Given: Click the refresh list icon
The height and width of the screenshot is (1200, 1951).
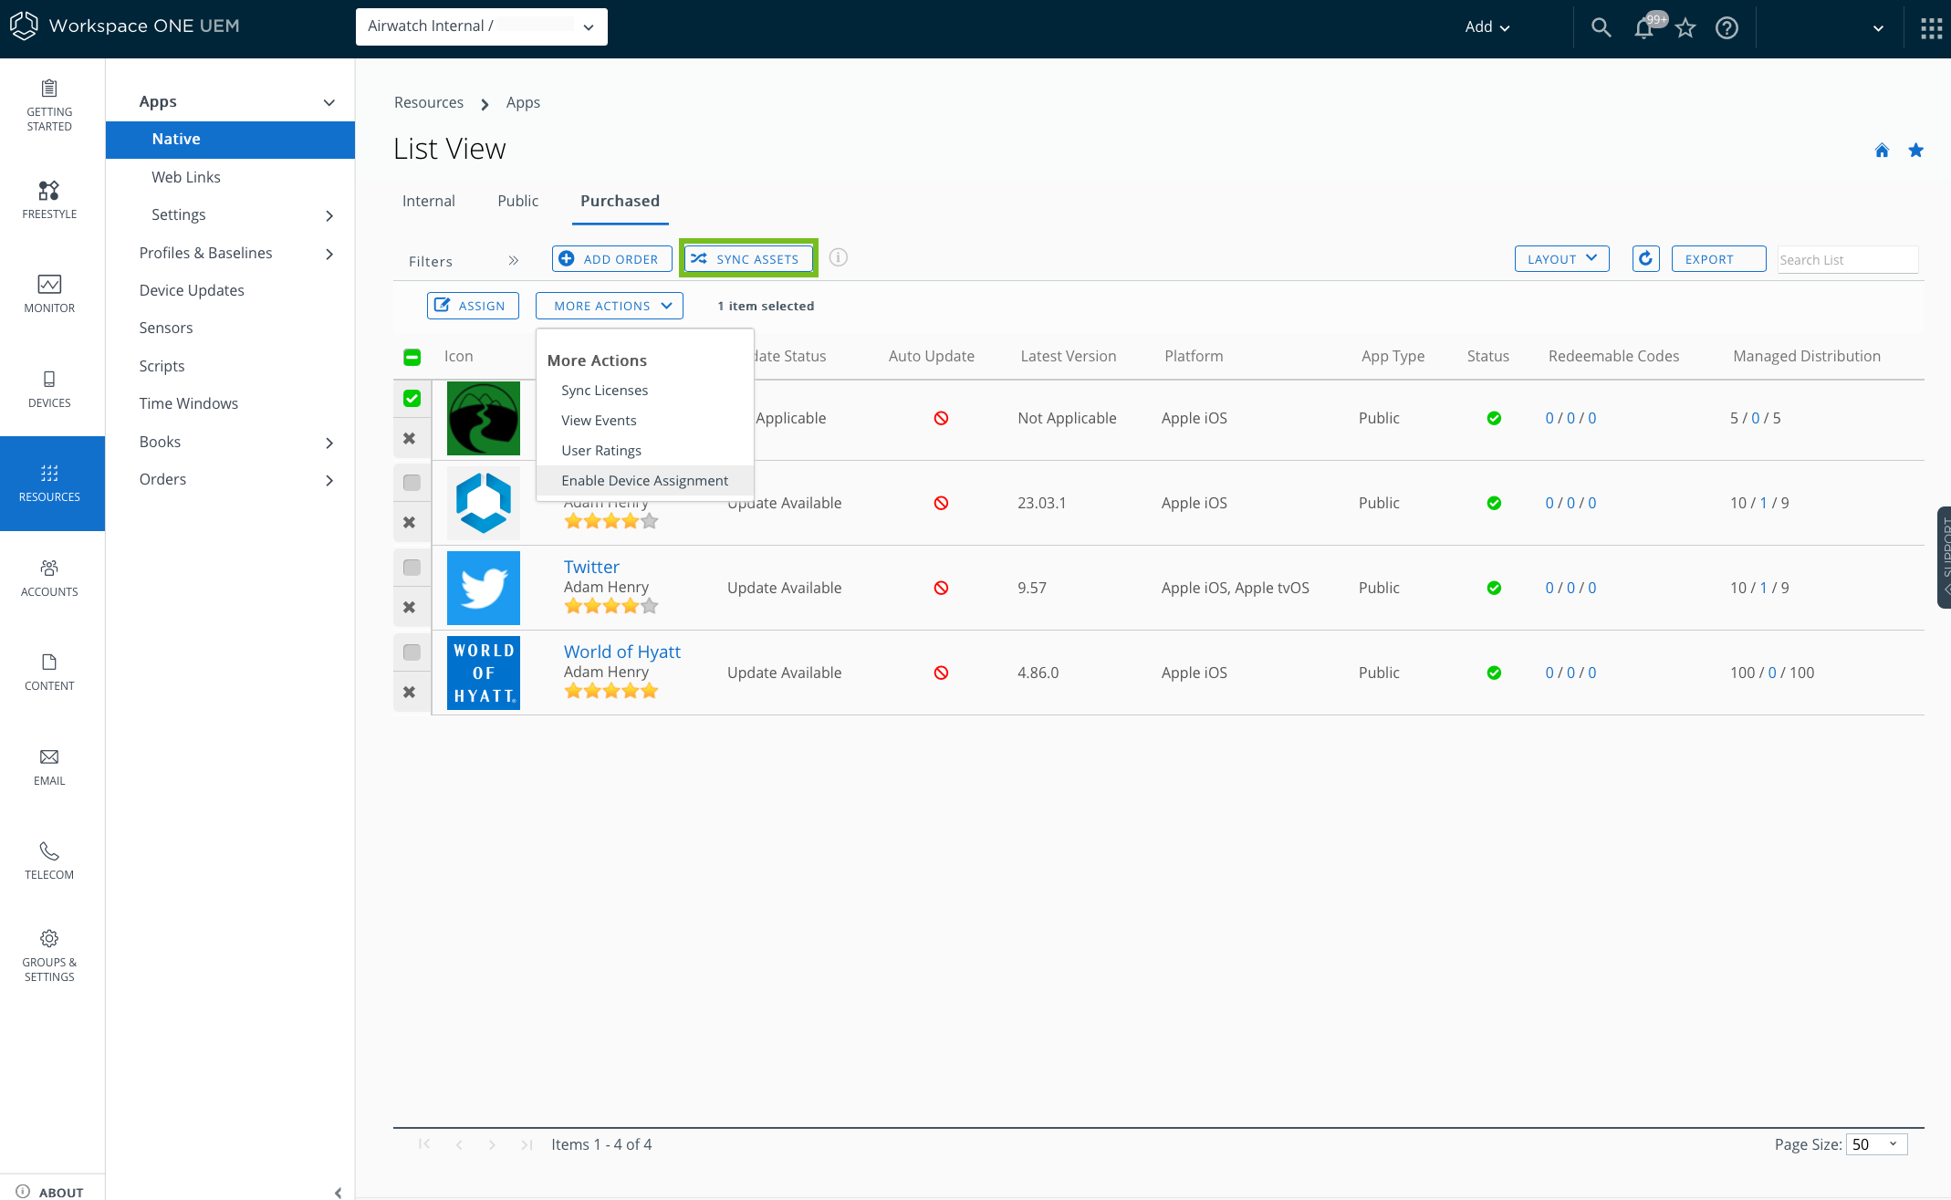Looking at the screenshot, I should pos(1645,259).
